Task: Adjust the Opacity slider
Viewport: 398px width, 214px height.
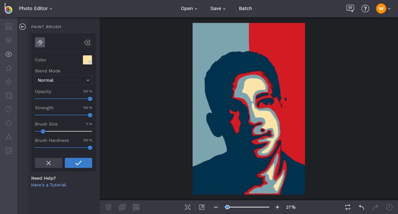Action: pos(64,99)
